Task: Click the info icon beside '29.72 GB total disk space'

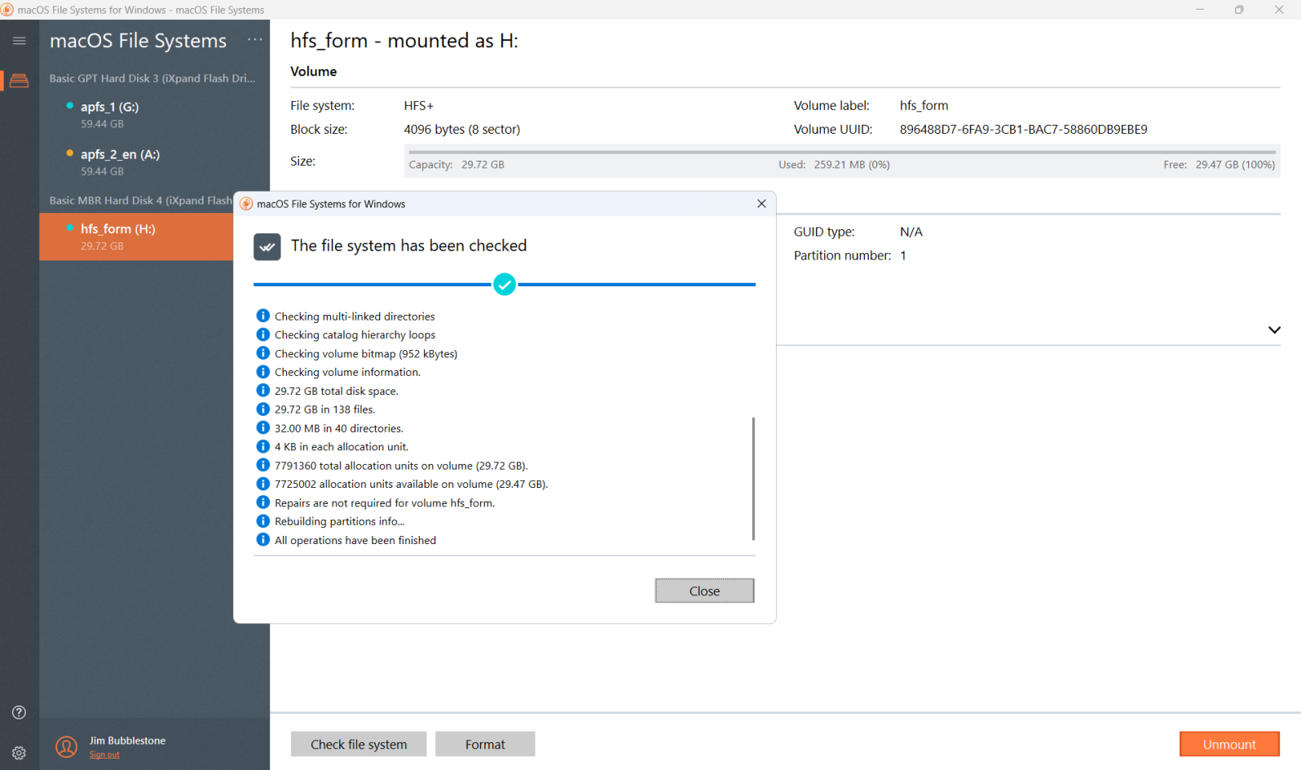Action: (262, 391)
